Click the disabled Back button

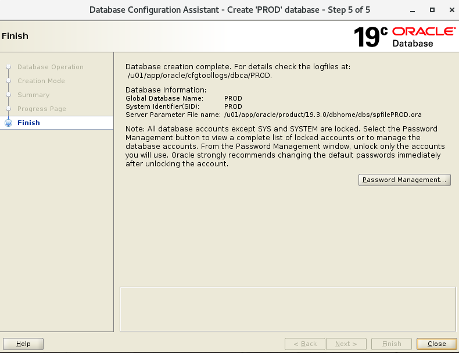click(304, 344)
